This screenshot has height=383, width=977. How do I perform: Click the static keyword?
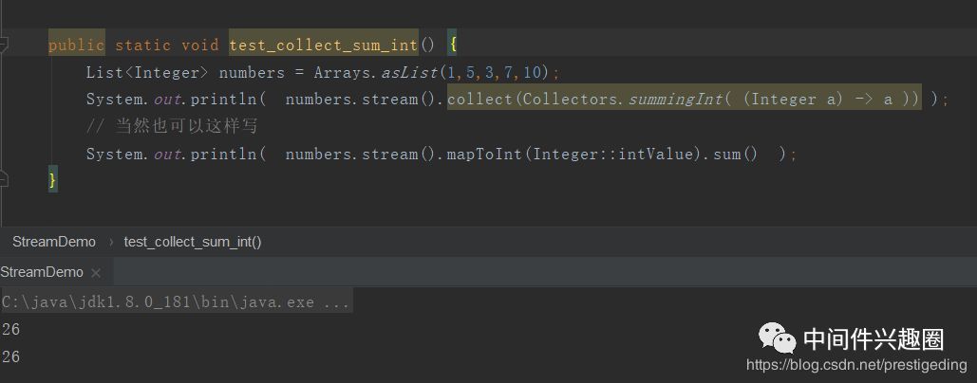(x=142, y=46)
